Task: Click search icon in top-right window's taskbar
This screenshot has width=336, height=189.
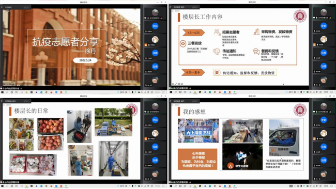Action: click(x=176, y=92)
